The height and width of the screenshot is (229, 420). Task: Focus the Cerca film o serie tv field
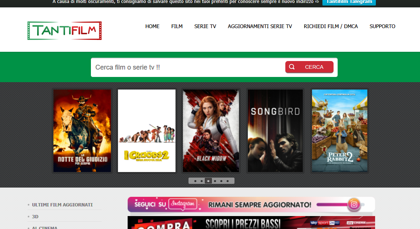click(x=187, y=67)
